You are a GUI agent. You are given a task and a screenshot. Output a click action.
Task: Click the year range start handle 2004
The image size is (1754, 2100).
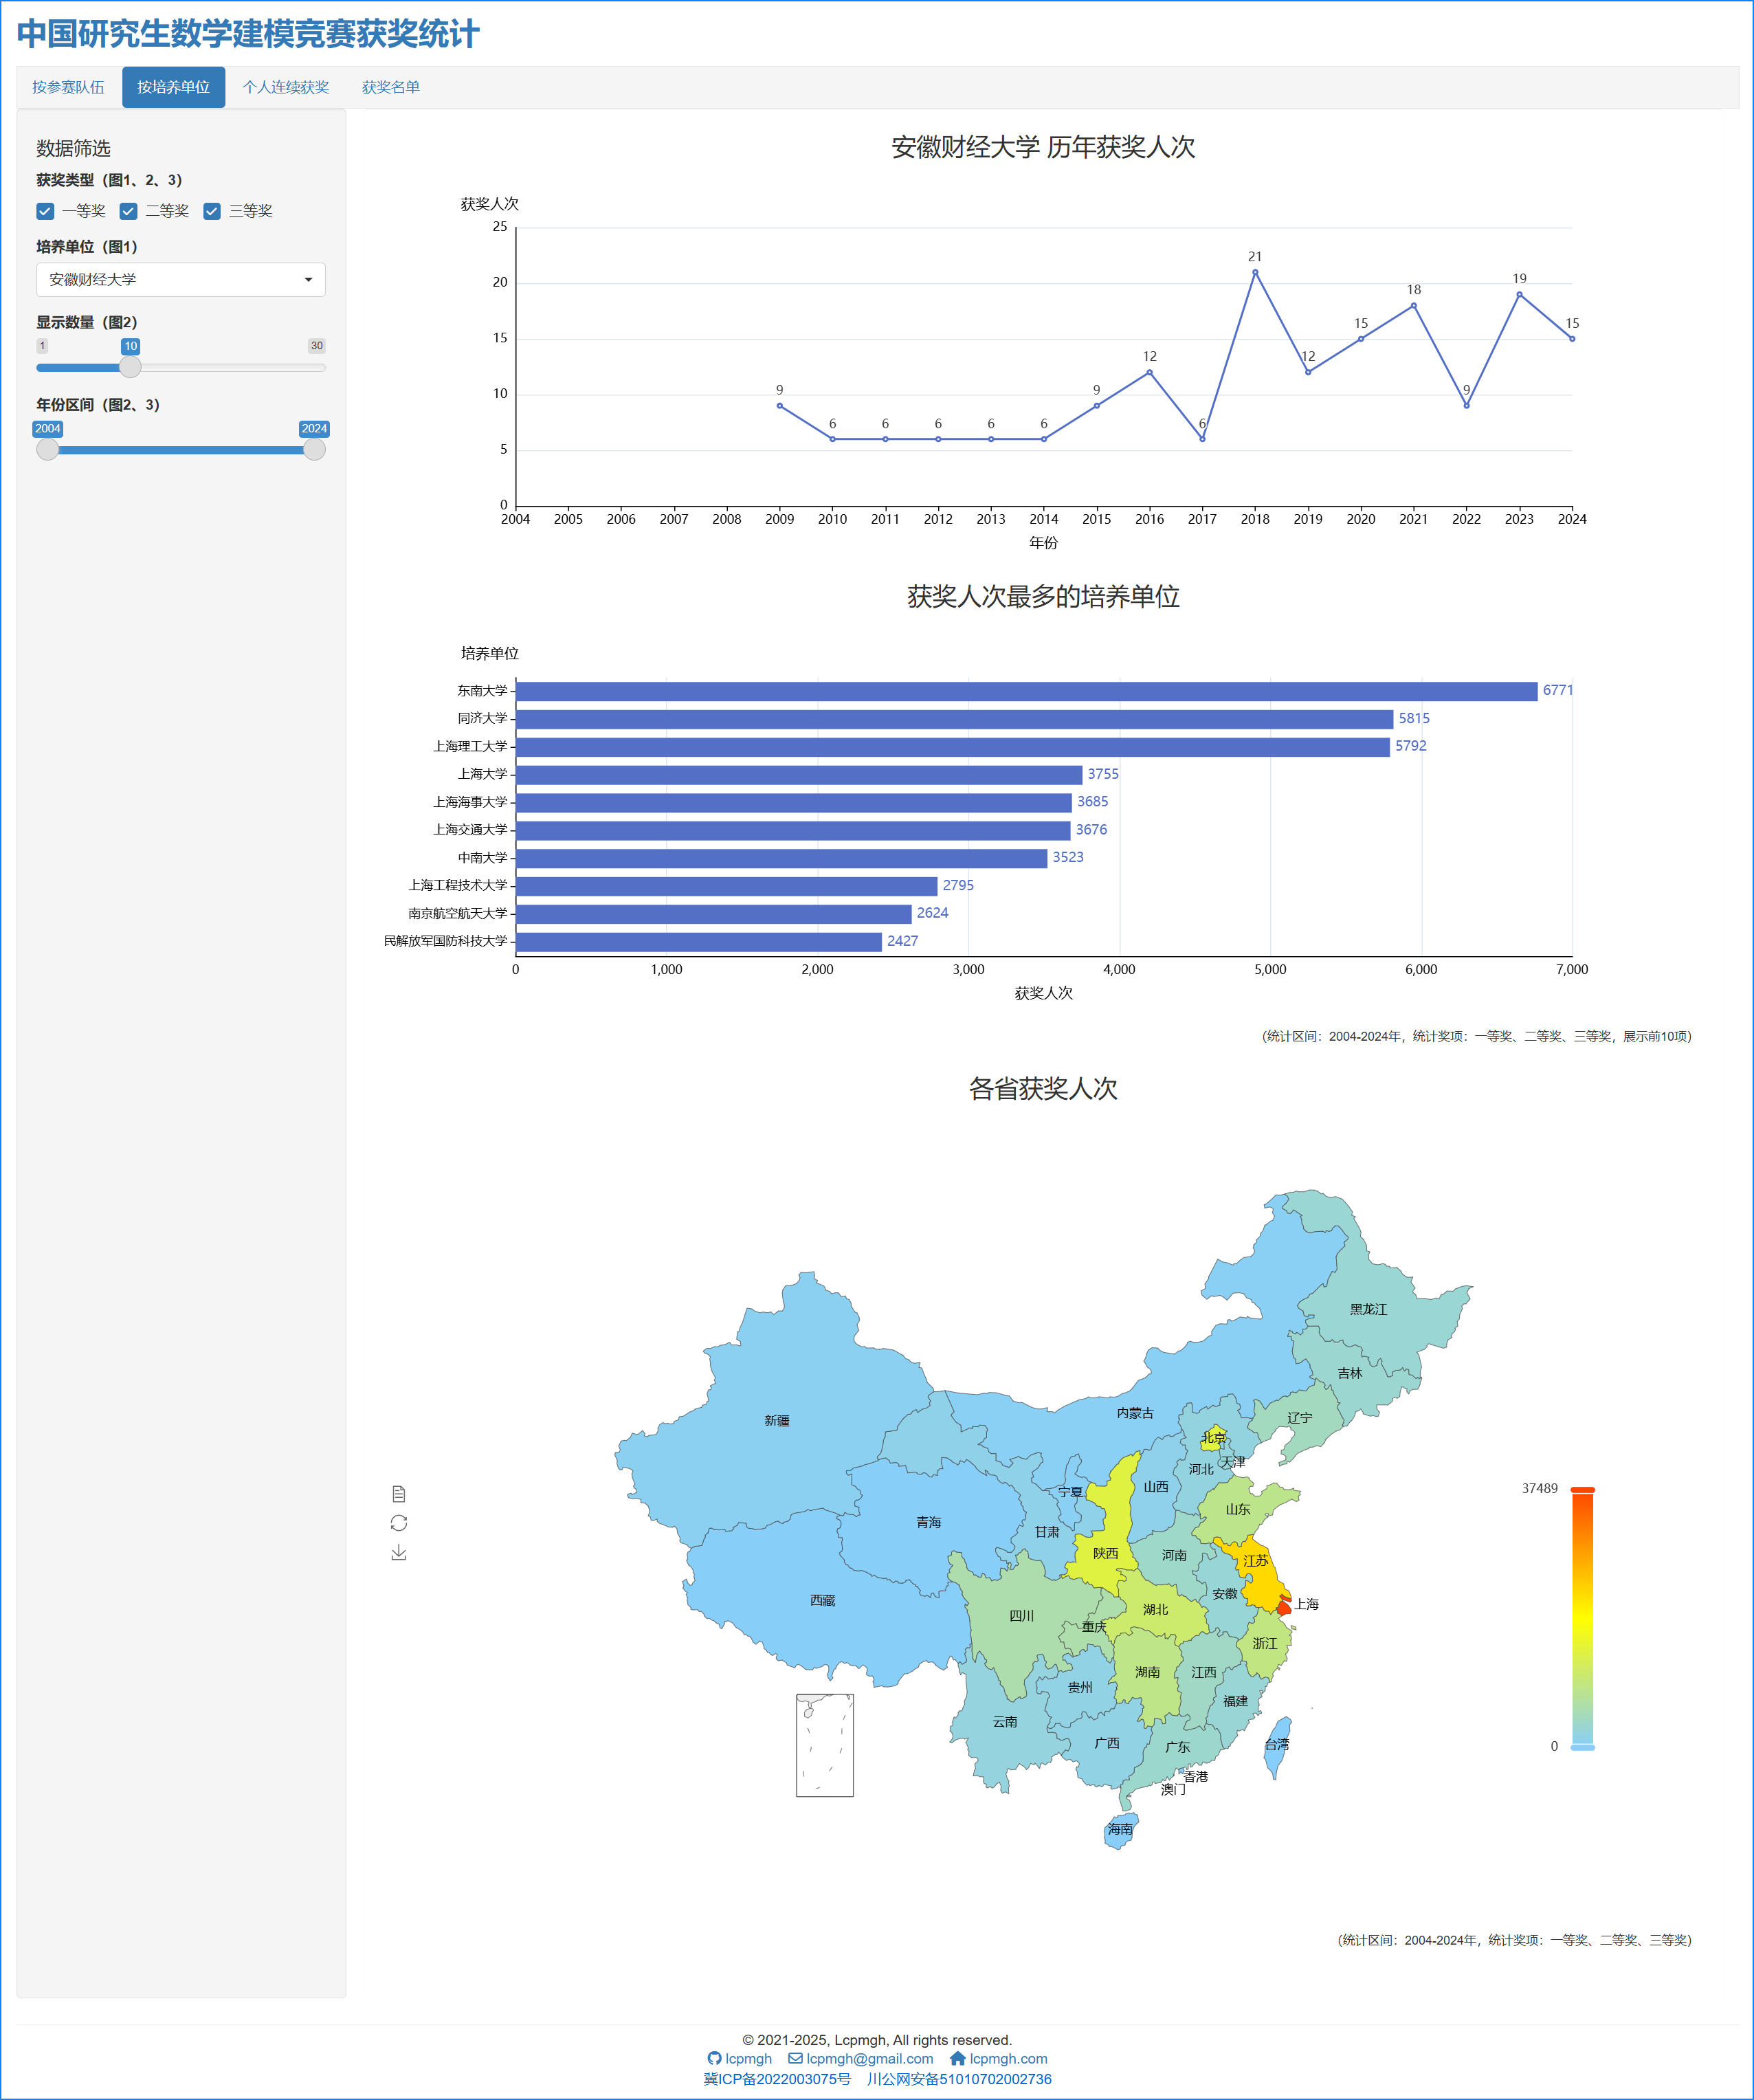[x=47, y=449]
